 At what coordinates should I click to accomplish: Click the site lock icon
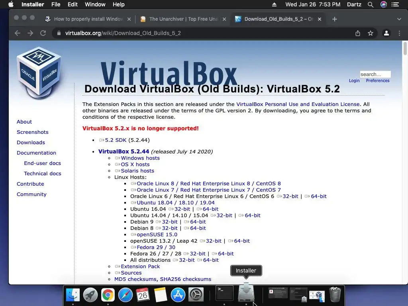[x=59, y=33]
